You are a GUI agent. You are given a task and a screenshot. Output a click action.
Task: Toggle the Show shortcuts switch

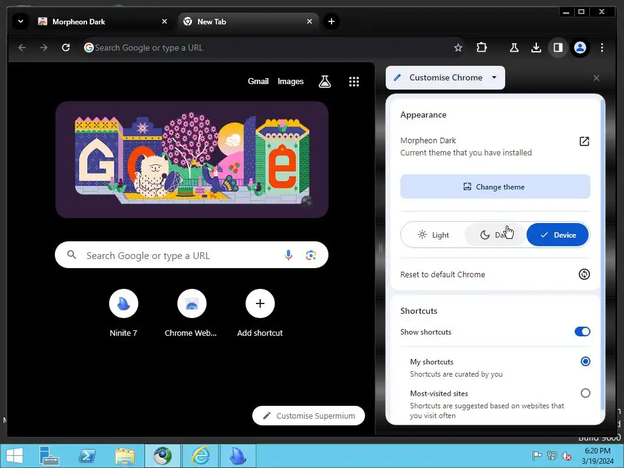coord(582,331)
